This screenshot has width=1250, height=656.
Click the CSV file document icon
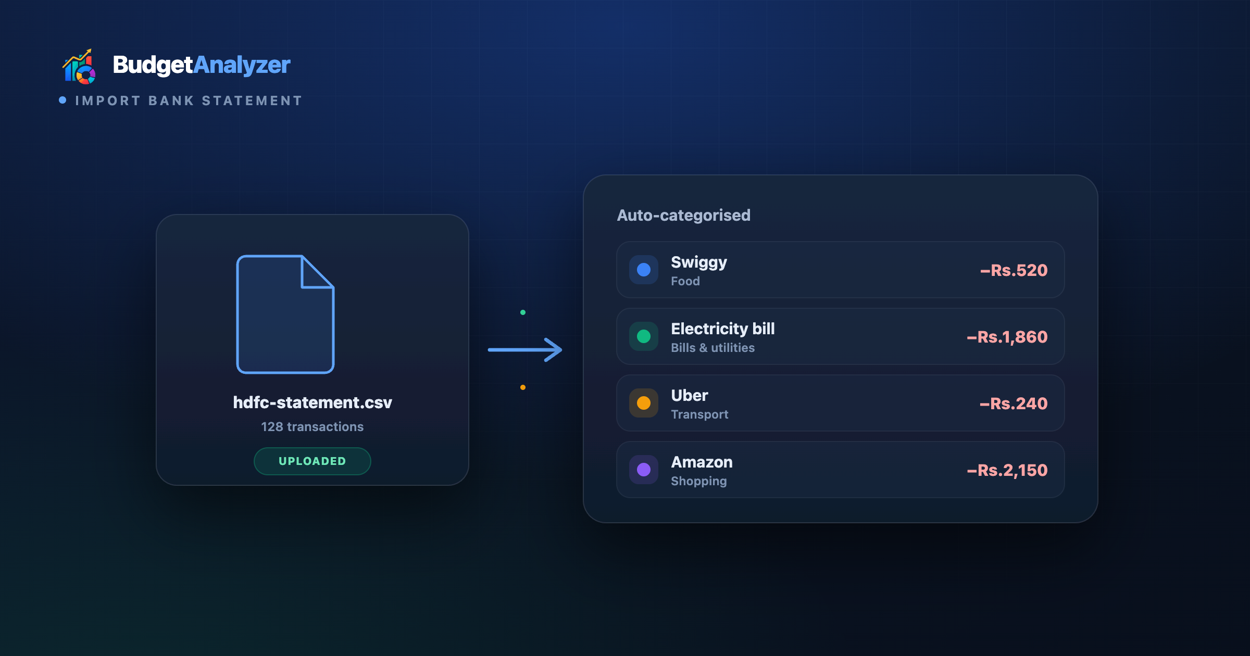(285, 314)
